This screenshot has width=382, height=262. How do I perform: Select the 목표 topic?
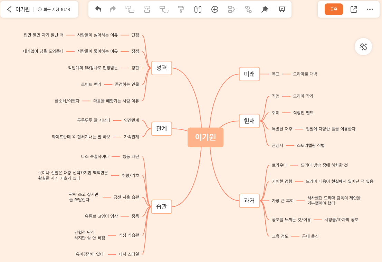(x=276, y=74)
